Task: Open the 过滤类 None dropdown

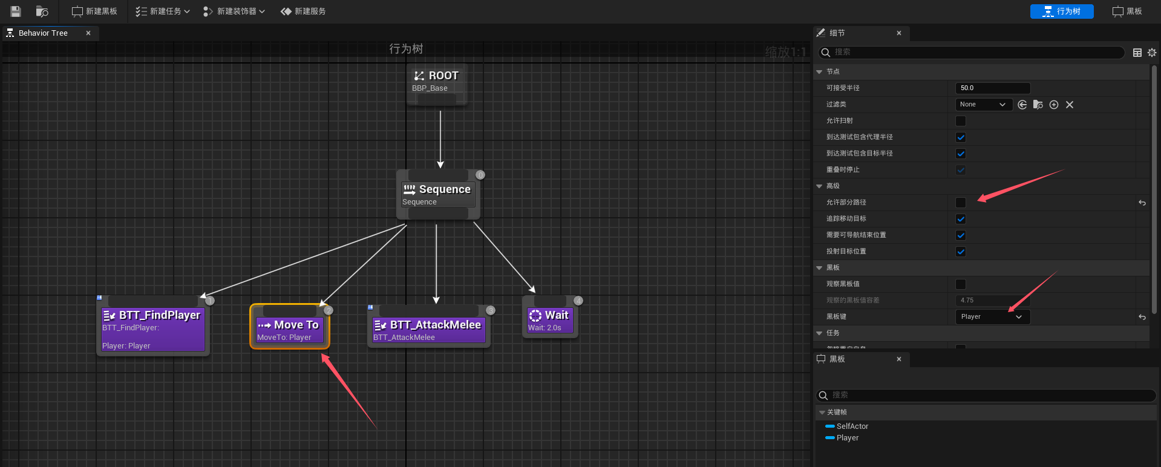Action: (984, 105)
